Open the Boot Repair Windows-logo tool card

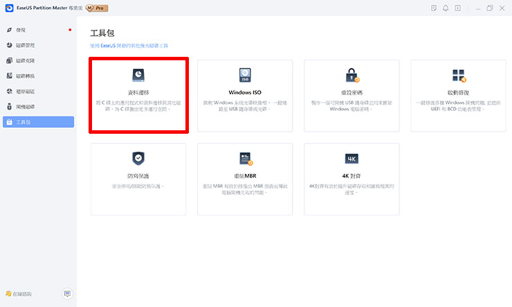459,96
